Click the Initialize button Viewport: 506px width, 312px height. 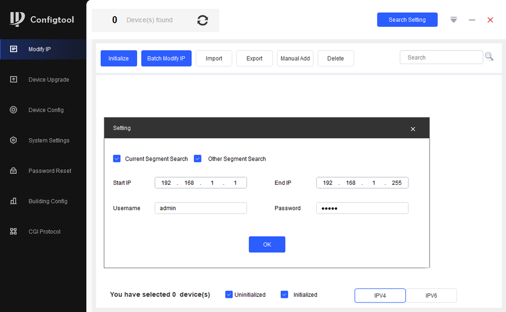[x=119, y=58]
